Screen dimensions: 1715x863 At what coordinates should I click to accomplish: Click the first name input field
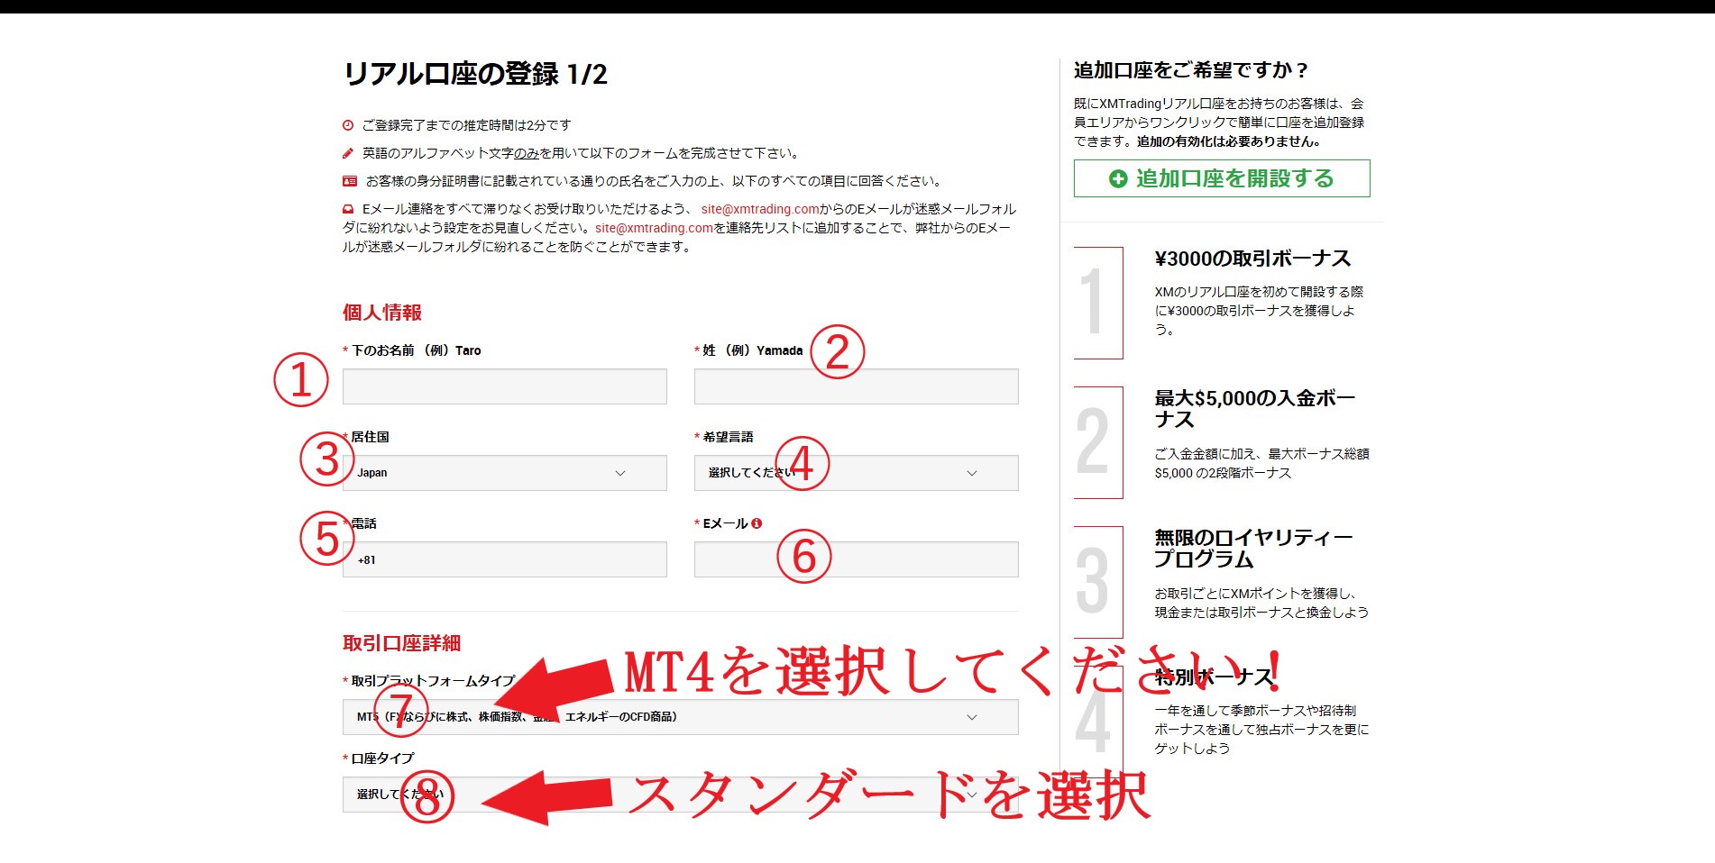(x=504, y=386)
